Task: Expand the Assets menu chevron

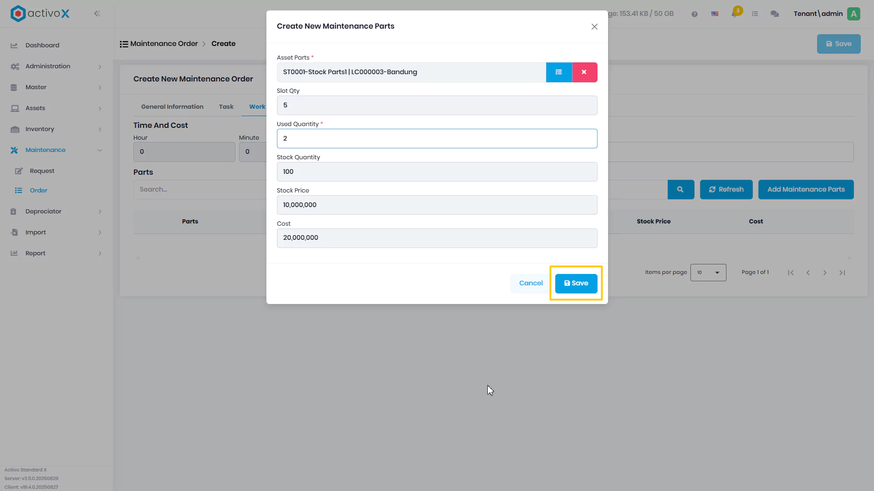Action: click(x=100, y=109)
